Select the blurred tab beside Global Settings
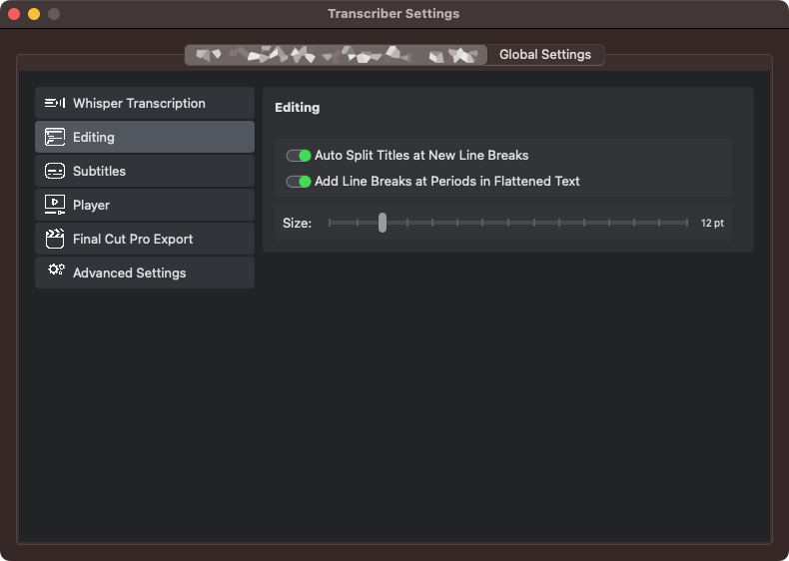Image resolution: width=789 pixels, height=561 pixels. (x=337, y=54)
